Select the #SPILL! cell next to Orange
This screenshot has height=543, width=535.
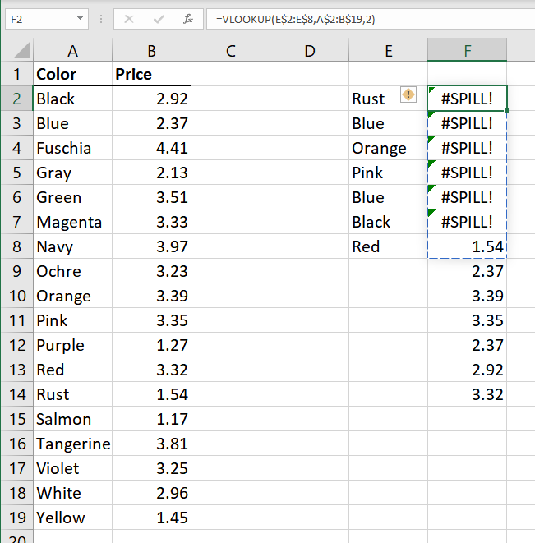[x=467, y=148]
